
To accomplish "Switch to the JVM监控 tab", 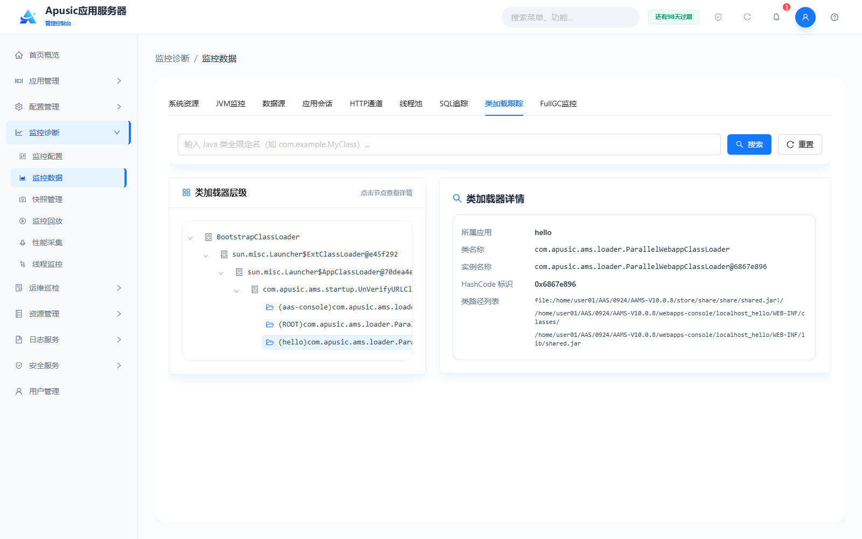I will [231, 103].
